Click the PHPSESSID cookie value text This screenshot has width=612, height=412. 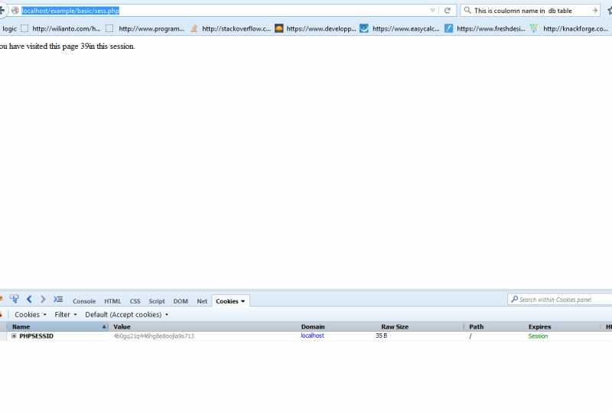coord(154,336)
